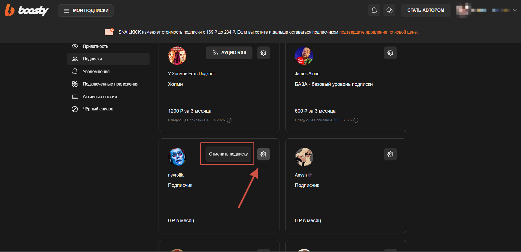Open settings gear for James Alone subscription
The height and width of the screenshot is (252, 521).
390,53
